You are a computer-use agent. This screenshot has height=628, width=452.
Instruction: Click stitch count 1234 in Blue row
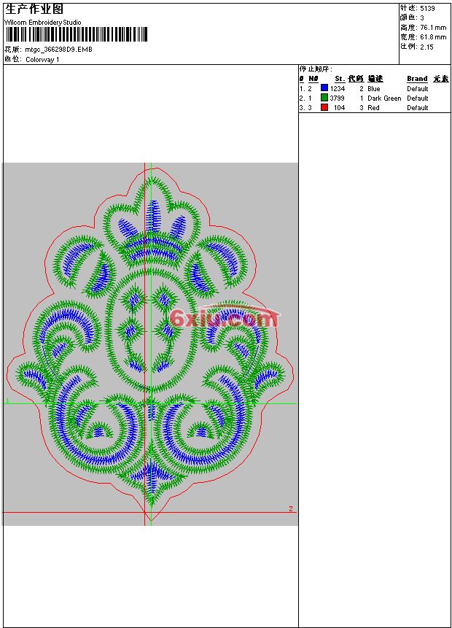coord(338,88)
